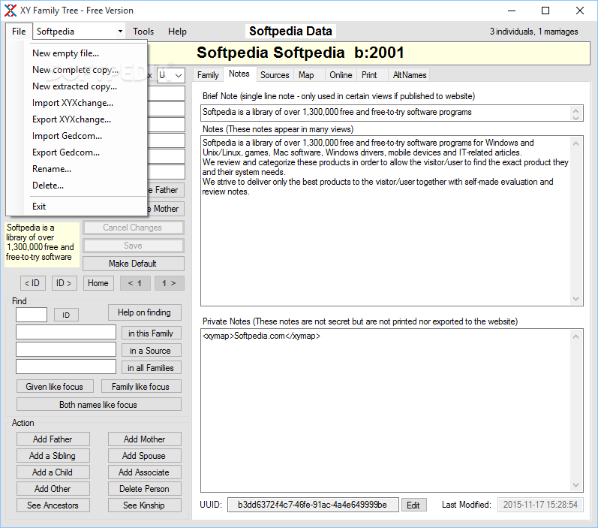Click the Add Spouse button
This screenshot has width=598, height=528.
coord(145,455)
